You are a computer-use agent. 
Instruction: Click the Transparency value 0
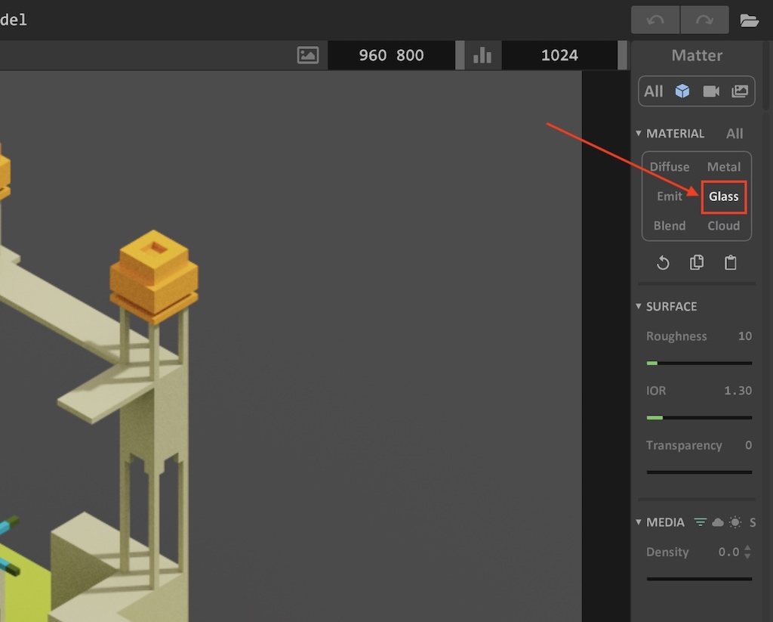(748, 445)
